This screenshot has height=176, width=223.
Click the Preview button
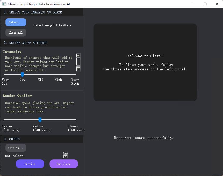tap(30, 164)
